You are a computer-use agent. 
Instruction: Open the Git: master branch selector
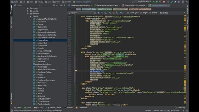coord(176,111)
